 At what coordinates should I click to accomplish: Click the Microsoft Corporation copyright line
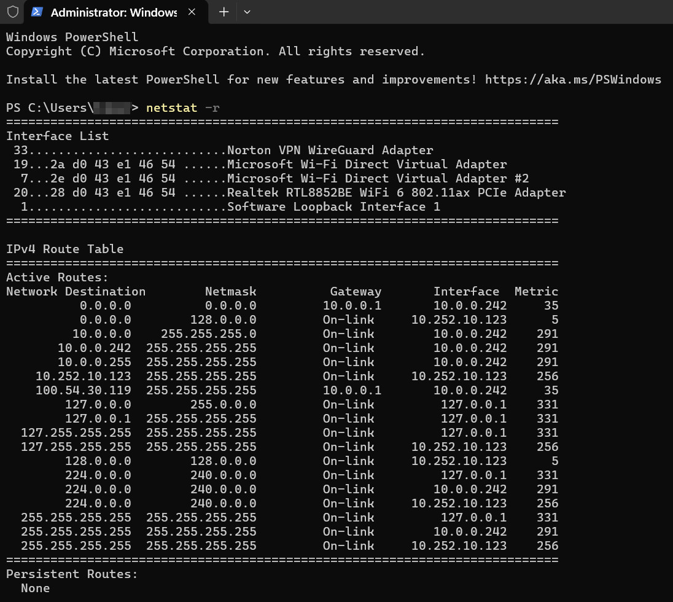[x=216, y=51]
